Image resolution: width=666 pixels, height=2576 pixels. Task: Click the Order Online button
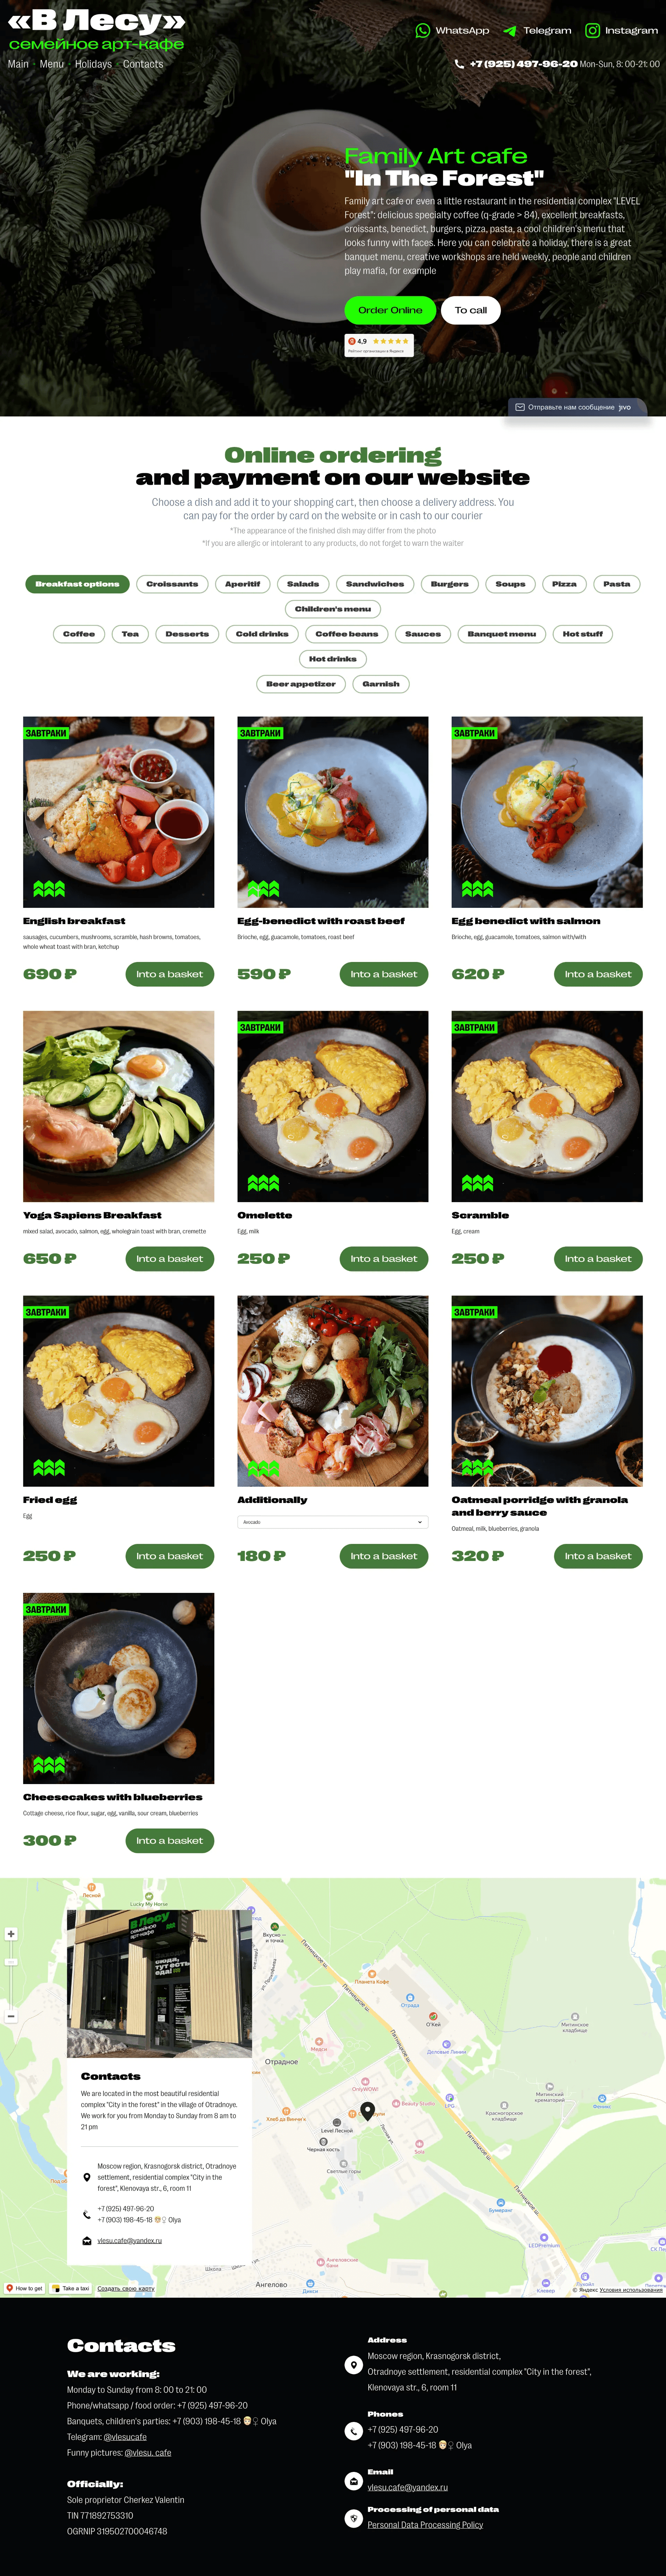click(390, 310)
